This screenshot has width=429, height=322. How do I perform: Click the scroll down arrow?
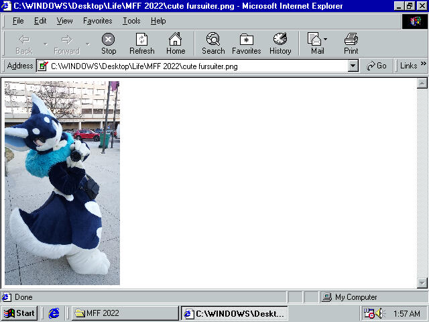(422, 283)
